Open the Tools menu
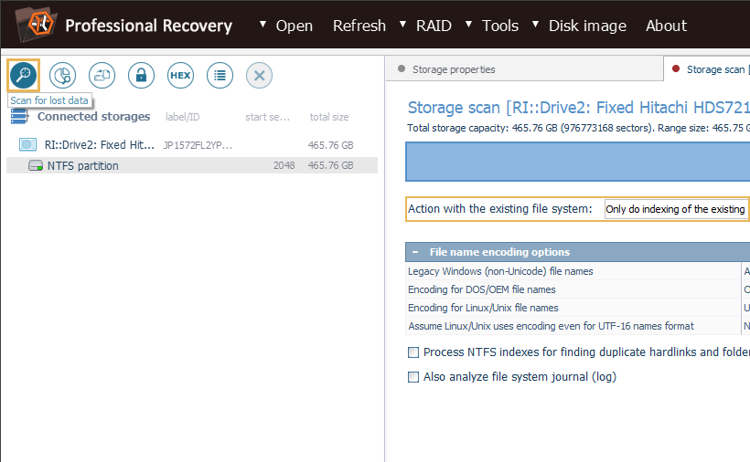Screen dimensions: 750x462 pyautogui.click(x=499, y=26)
